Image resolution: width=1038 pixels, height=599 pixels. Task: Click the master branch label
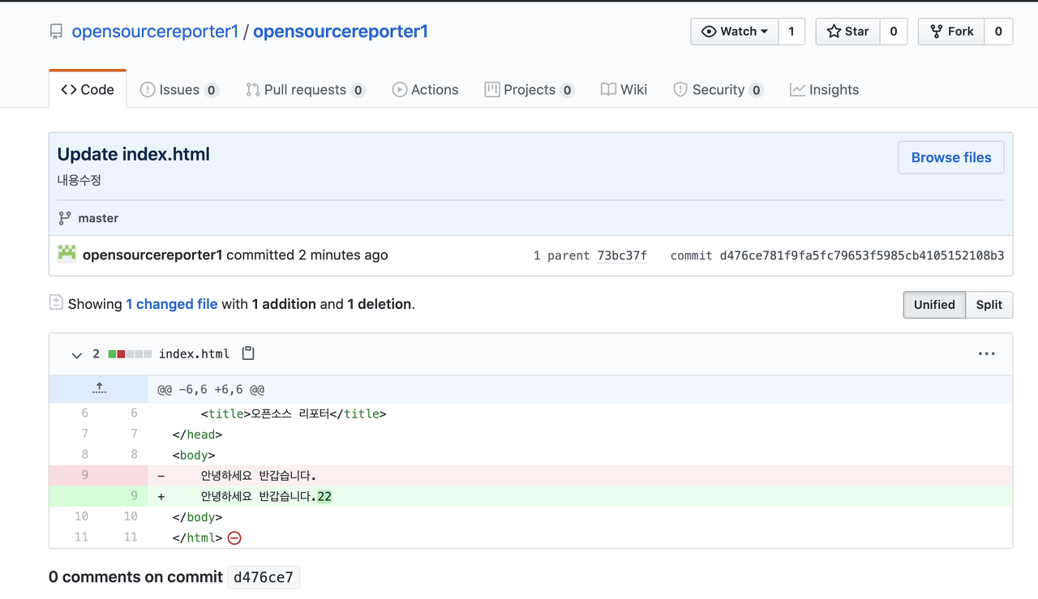coord(98,218)
